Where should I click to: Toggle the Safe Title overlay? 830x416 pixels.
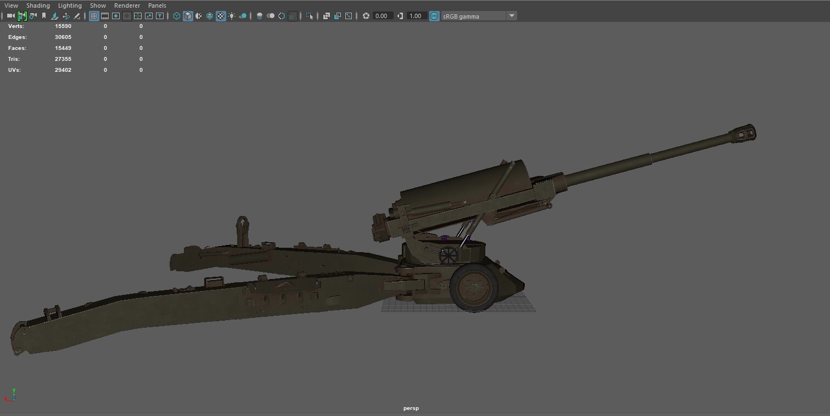(x=160, y=16)
